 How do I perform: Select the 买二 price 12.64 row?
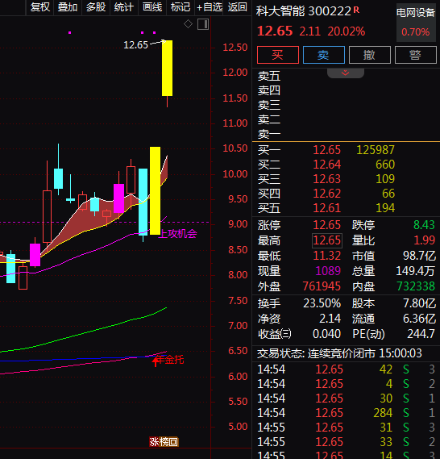(x=346, y=165)
